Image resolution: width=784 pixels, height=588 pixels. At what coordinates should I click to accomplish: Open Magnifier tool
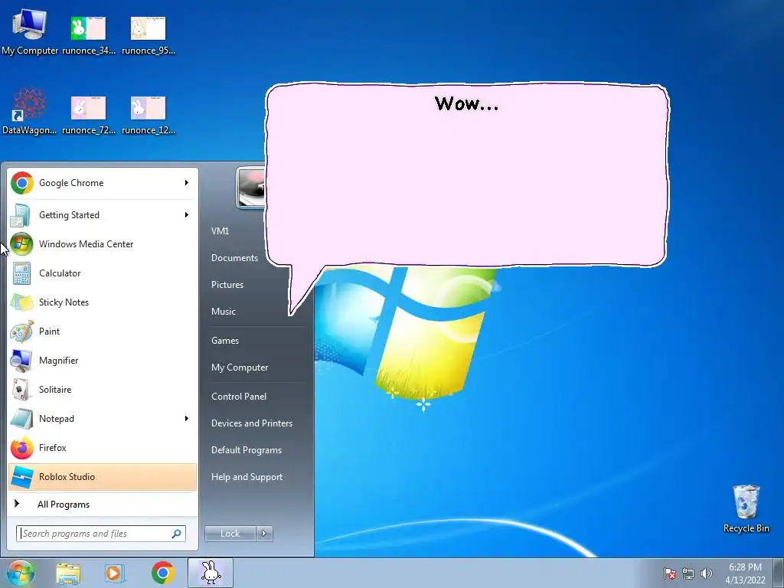click(x=103, y=361)
